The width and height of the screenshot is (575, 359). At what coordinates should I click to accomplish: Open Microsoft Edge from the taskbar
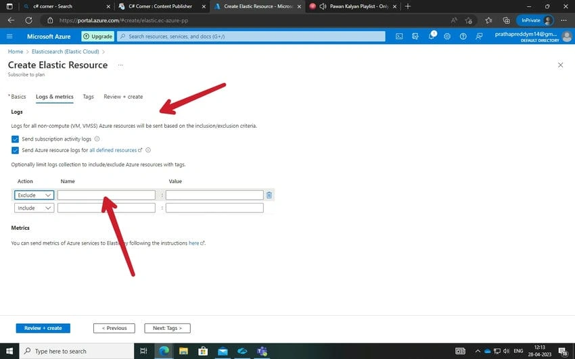pos(164,351)
